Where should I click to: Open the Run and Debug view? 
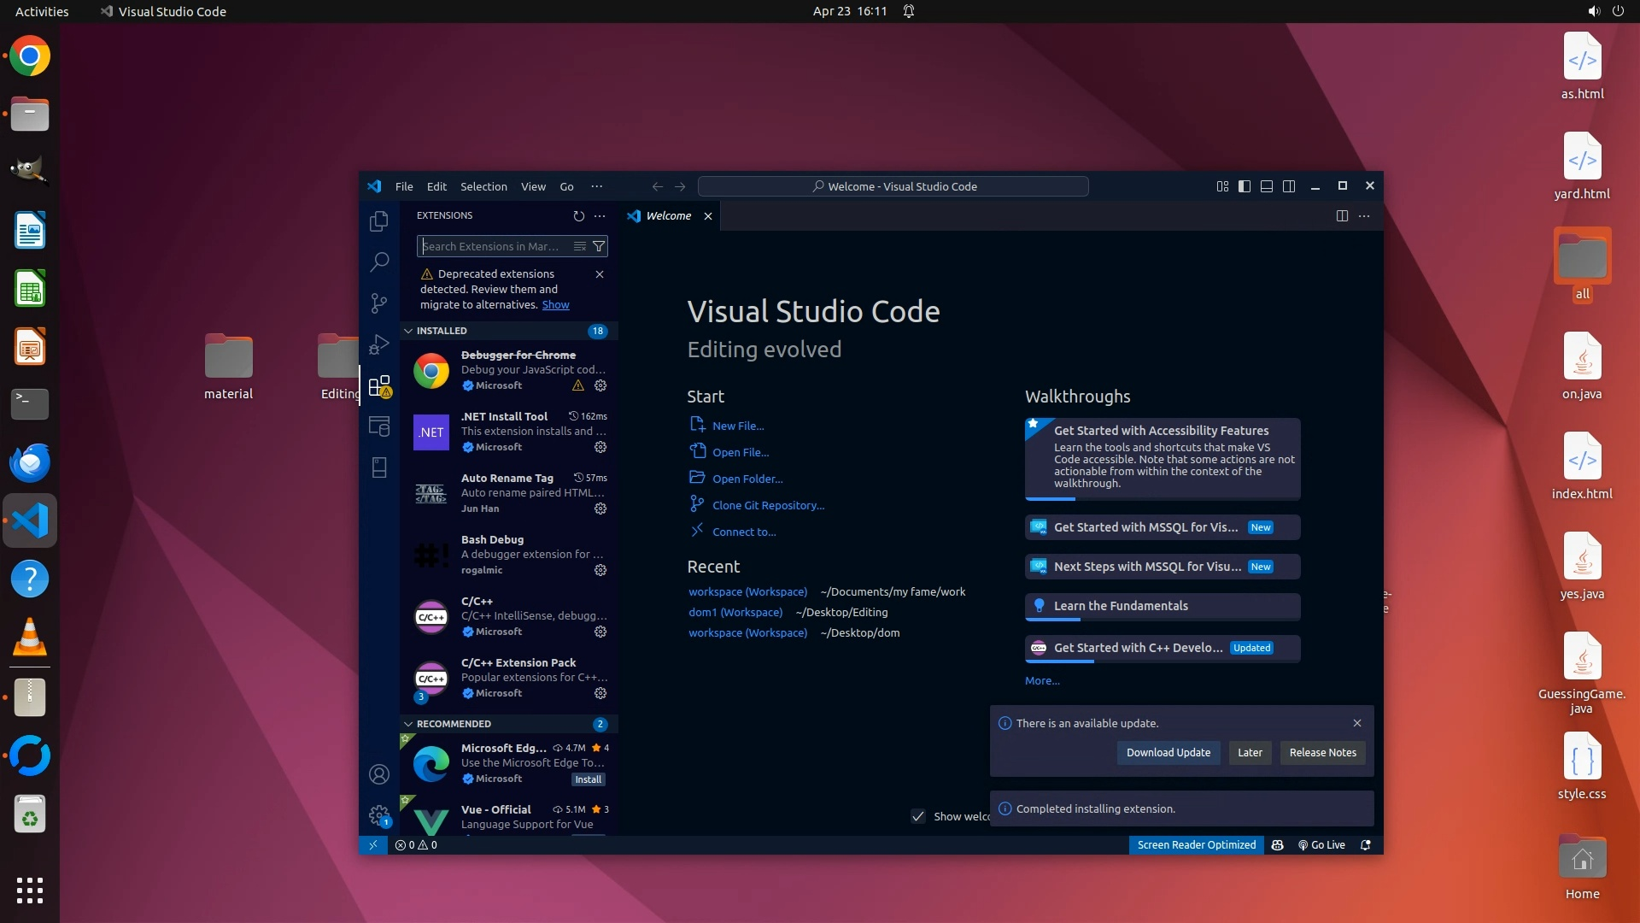(379, 344)
